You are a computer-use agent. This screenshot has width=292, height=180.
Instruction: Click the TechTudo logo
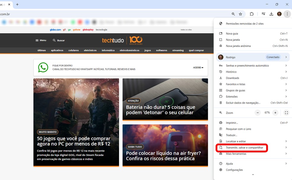[113, 40]
